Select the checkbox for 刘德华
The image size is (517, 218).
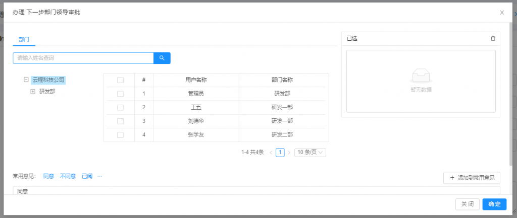120,121
